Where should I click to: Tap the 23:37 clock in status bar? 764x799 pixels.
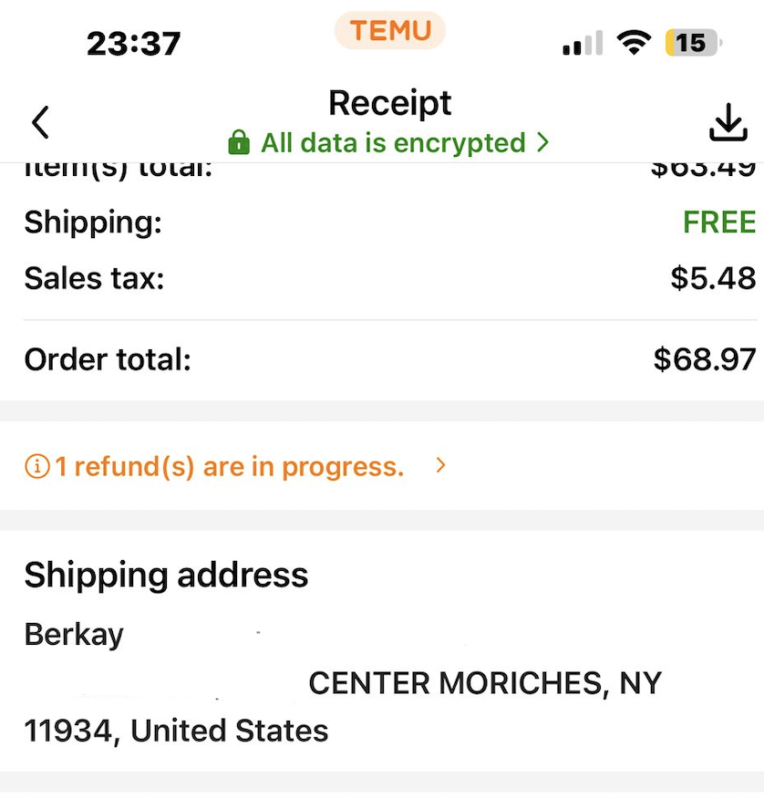pos(133,43)
